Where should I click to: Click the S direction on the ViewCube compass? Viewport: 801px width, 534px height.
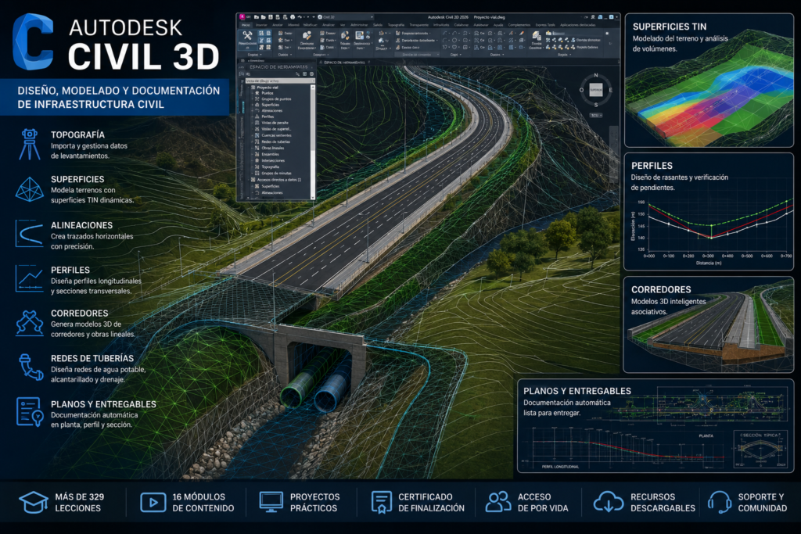(x=595, y=105)
